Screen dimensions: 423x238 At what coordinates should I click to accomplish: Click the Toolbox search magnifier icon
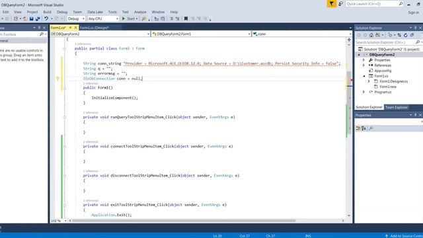[x=41, y=34]
